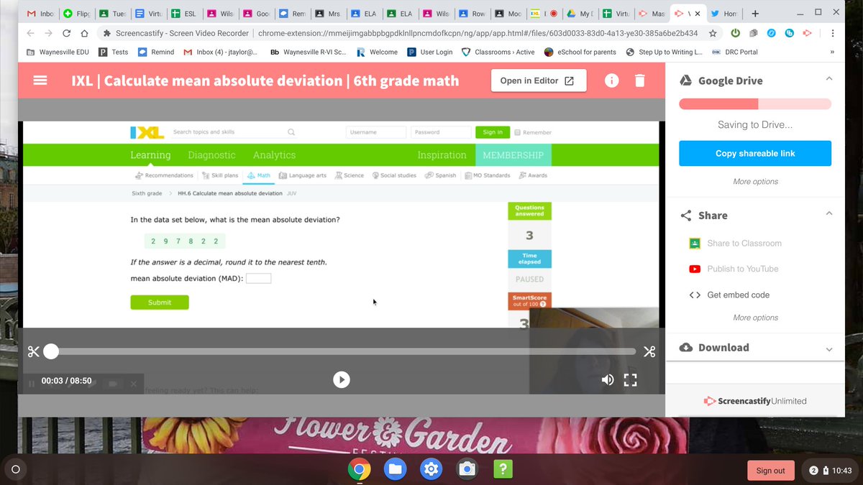Click Sign out in the shelf
The width and height of the screenshot is (863, 485).
[771, 471]
